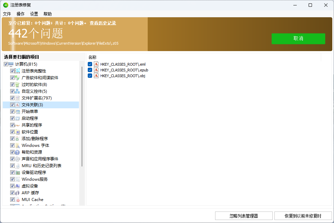Toggle the Windows服务 checkbox
This screenshot has height=223, width=334.
point(12,179)
